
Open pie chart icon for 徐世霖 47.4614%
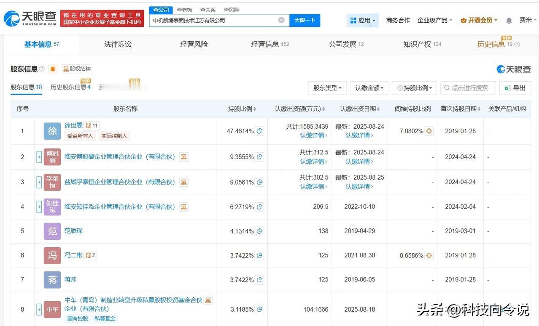click(260, 131)
